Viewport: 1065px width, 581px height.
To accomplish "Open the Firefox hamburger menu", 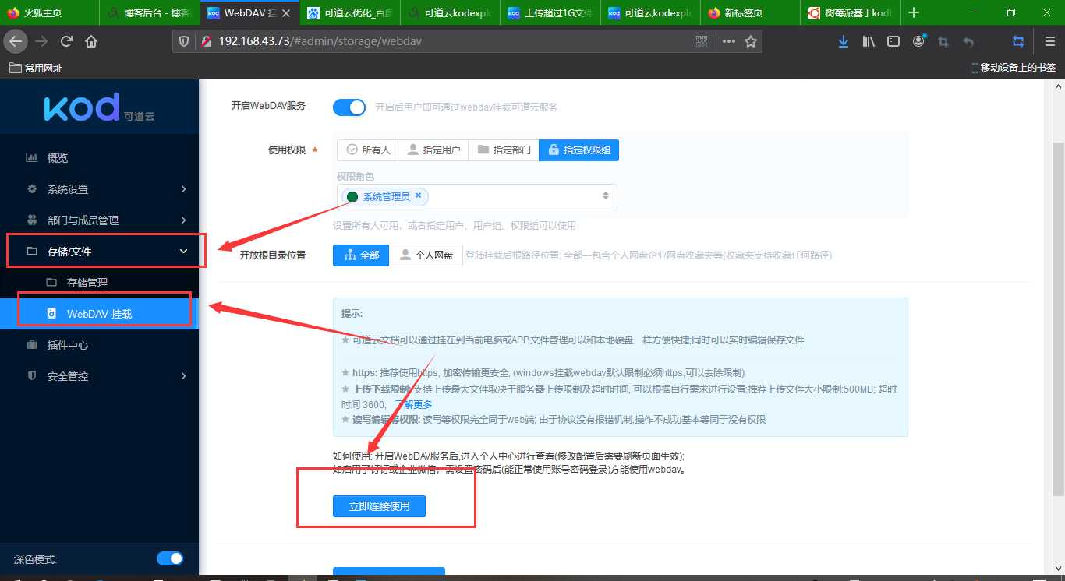I will (1049, 41).
